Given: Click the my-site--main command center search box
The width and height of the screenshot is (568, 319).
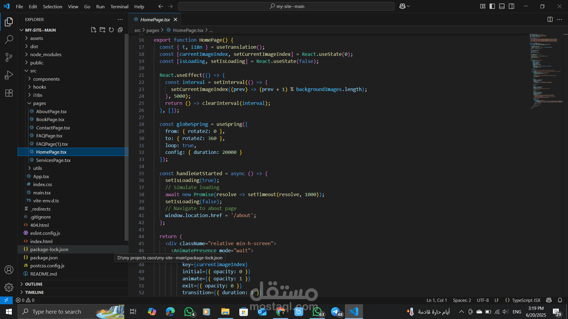Looking at the screenshot, I should [286, 6].
